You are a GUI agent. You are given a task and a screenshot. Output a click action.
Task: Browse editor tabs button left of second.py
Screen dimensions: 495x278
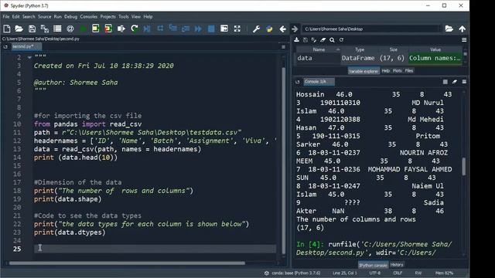pyautogui.click(x=5, y=46)
